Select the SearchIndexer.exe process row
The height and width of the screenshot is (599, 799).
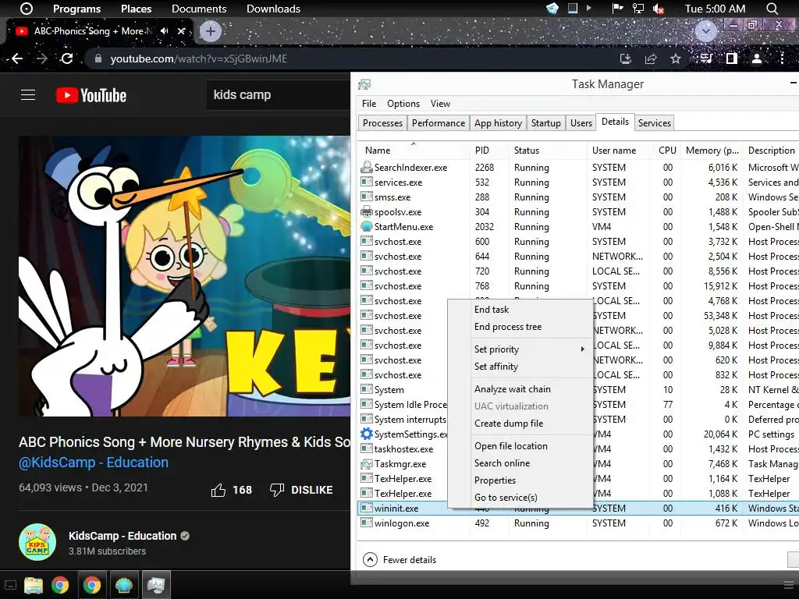point(578,168)
